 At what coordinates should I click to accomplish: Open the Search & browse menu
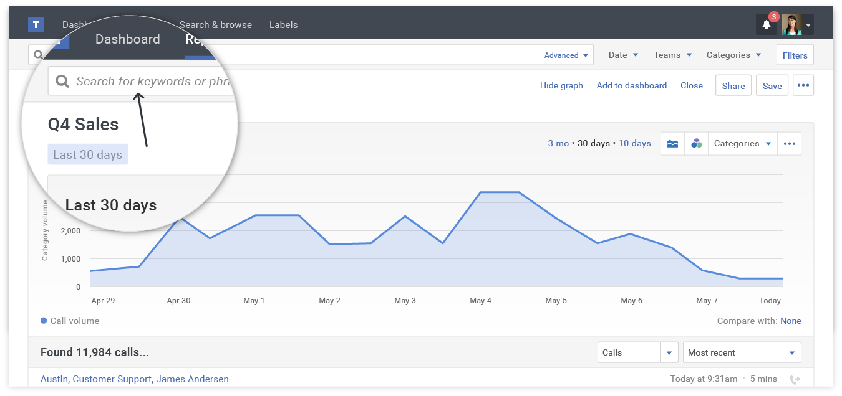pos(216,24)
